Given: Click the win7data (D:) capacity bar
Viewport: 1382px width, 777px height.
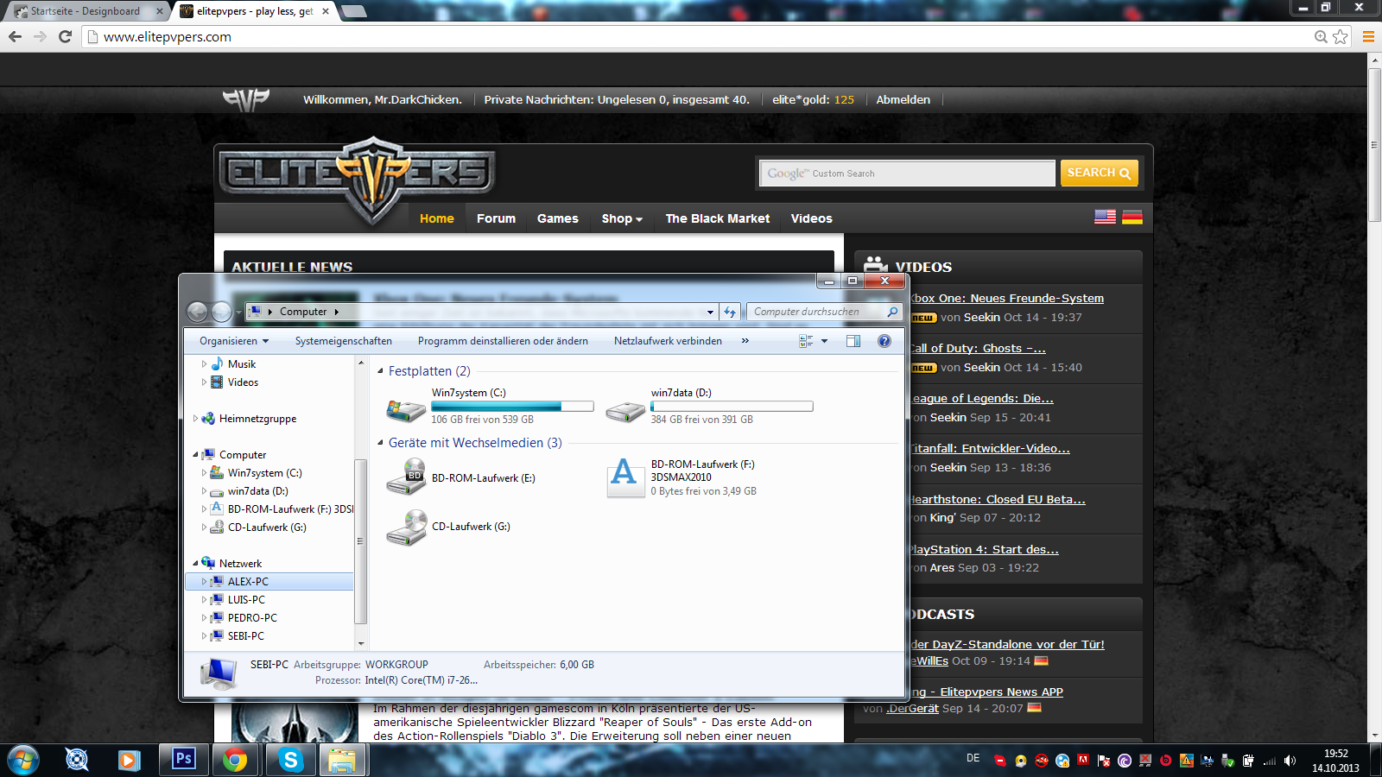Looking at the screenshot, I should pyautogui.click(x=732, y=406).
